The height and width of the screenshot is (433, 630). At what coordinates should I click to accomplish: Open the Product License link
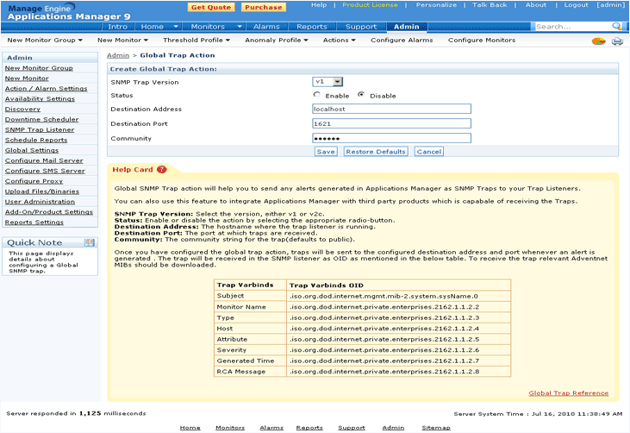pos(370,5)
